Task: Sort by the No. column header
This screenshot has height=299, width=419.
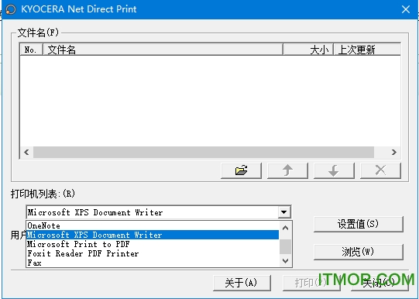Action: point(31,50)
